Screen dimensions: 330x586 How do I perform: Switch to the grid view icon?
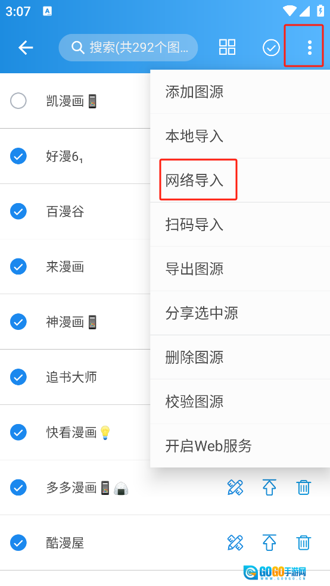click(227, 48)
